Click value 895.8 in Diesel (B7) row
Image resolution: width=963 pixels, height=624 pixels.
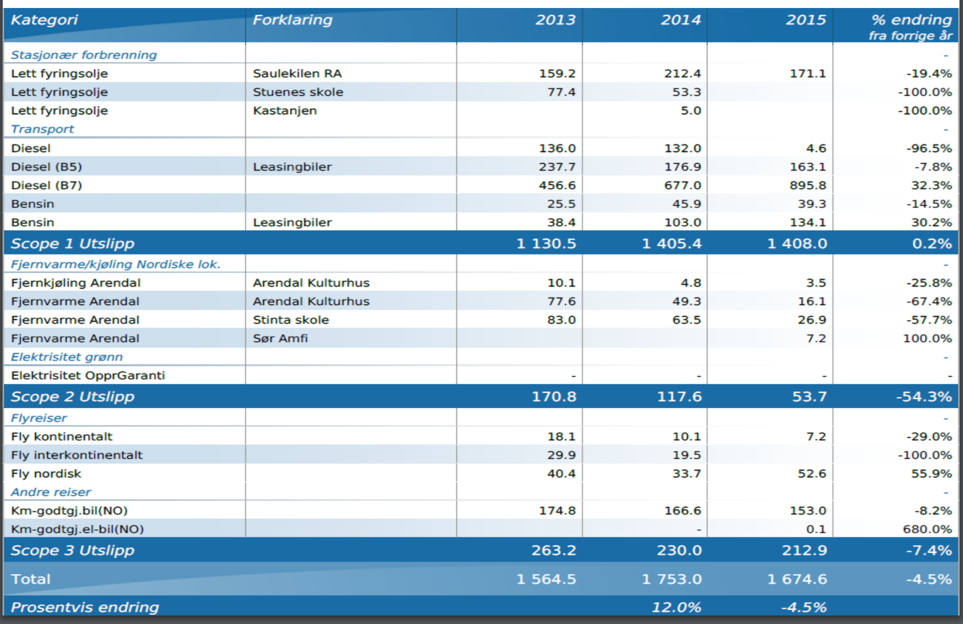[x=808, y=185]
